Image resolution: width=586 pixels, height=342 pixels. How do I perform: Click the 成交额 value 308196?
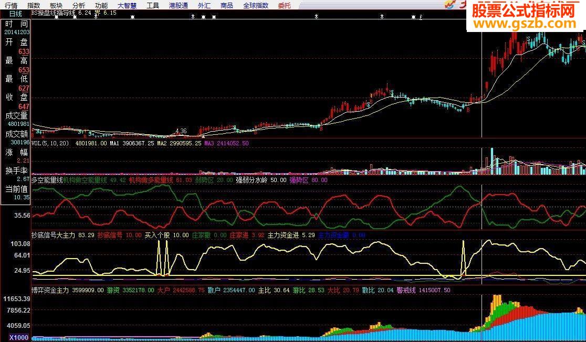click(20, 142)
